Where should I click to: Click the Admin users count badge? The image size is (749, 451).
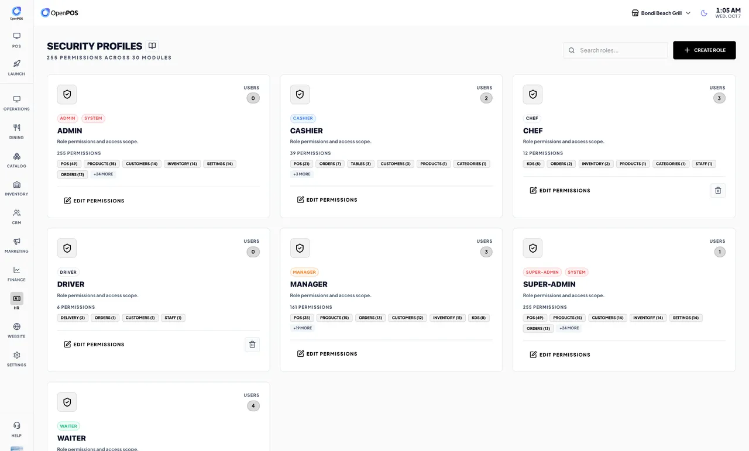click(x=253, y=98)
